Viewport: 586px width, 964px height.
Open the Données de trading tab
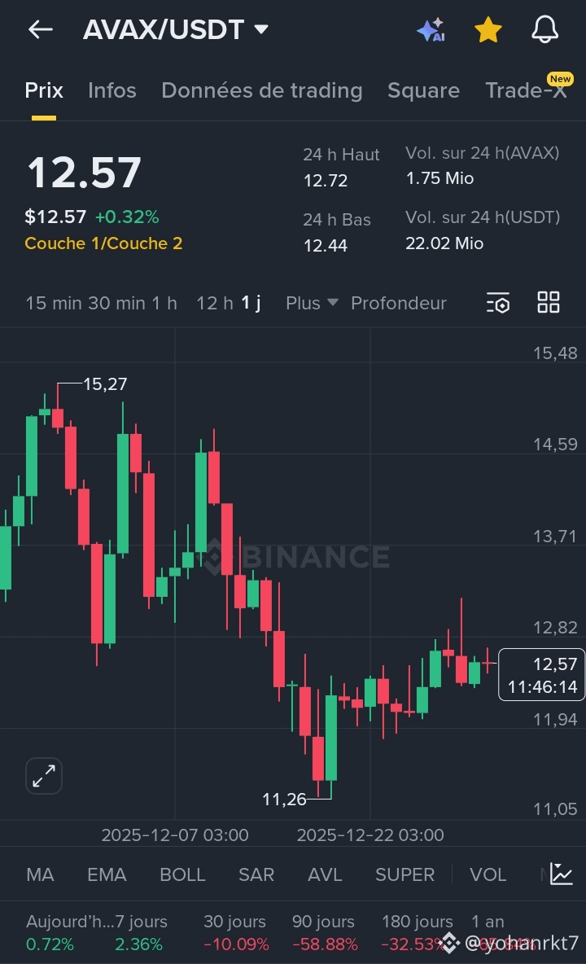point(262,90)
